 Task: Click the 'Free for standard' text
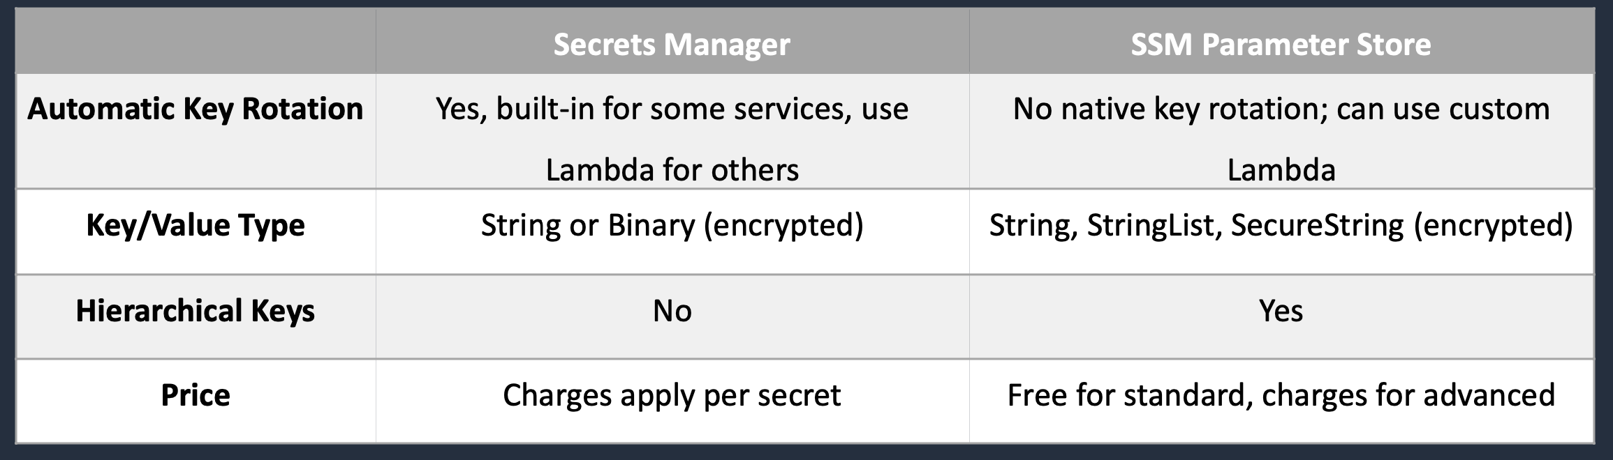coord(1126,395)
